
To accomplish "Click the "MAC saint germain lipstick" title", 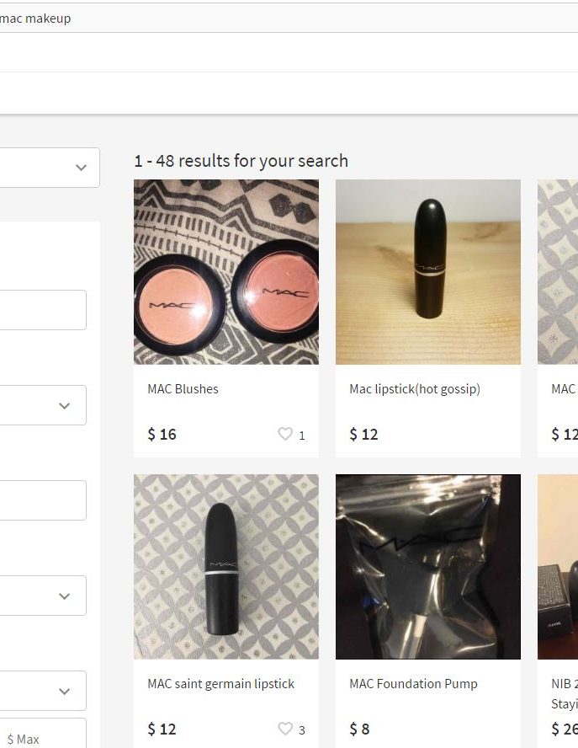I will point(220,684).
